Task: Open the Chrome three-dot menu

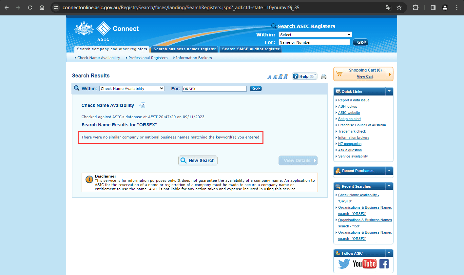Action: (457, 7)
